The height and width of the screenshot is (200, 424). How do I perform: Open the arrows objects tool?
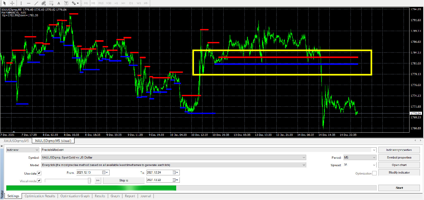tap(74, 3)
